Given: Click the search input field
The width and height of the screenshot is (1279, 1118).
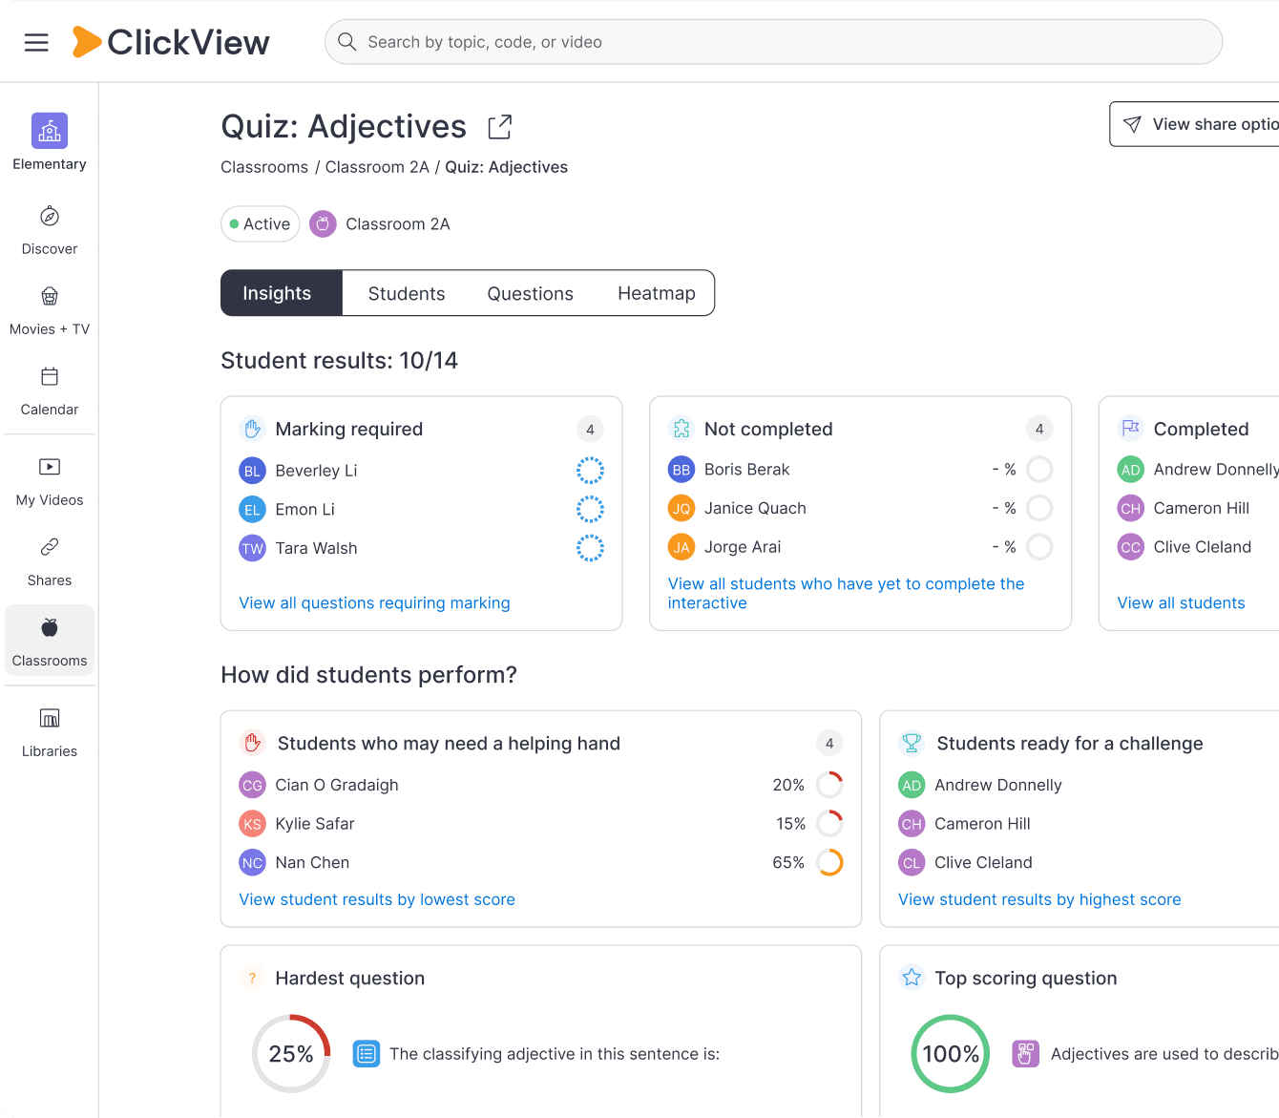Looking at the screenshot, I should tap(773, 42).
